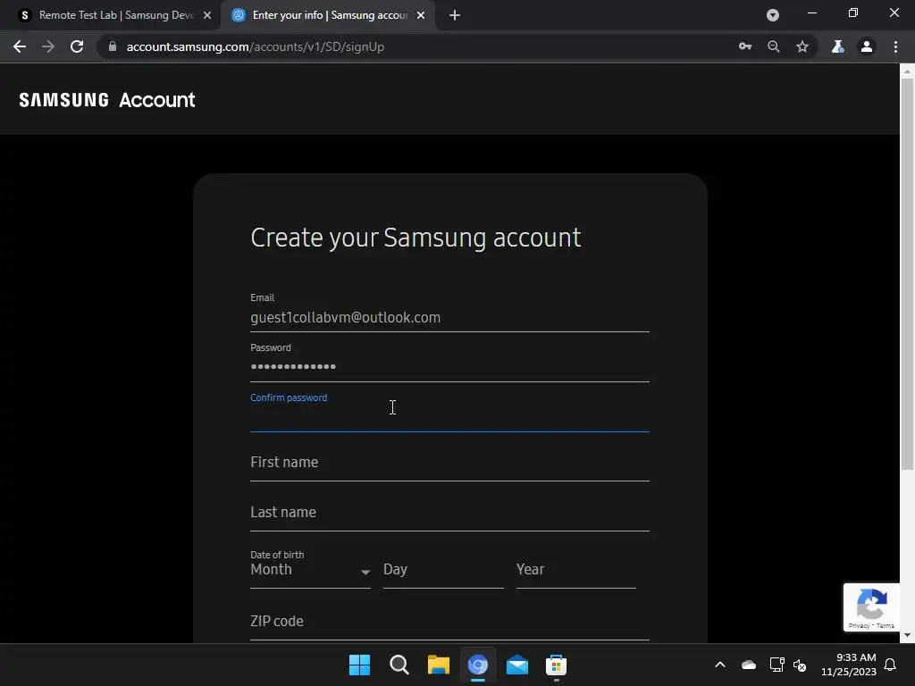Close the Enter your info tab

(421, 15)
